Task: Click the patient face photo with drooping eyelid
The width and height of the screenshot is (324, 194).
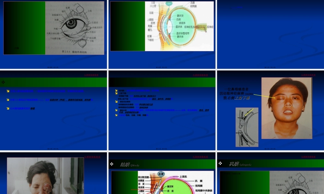Action: pos(286,108)
